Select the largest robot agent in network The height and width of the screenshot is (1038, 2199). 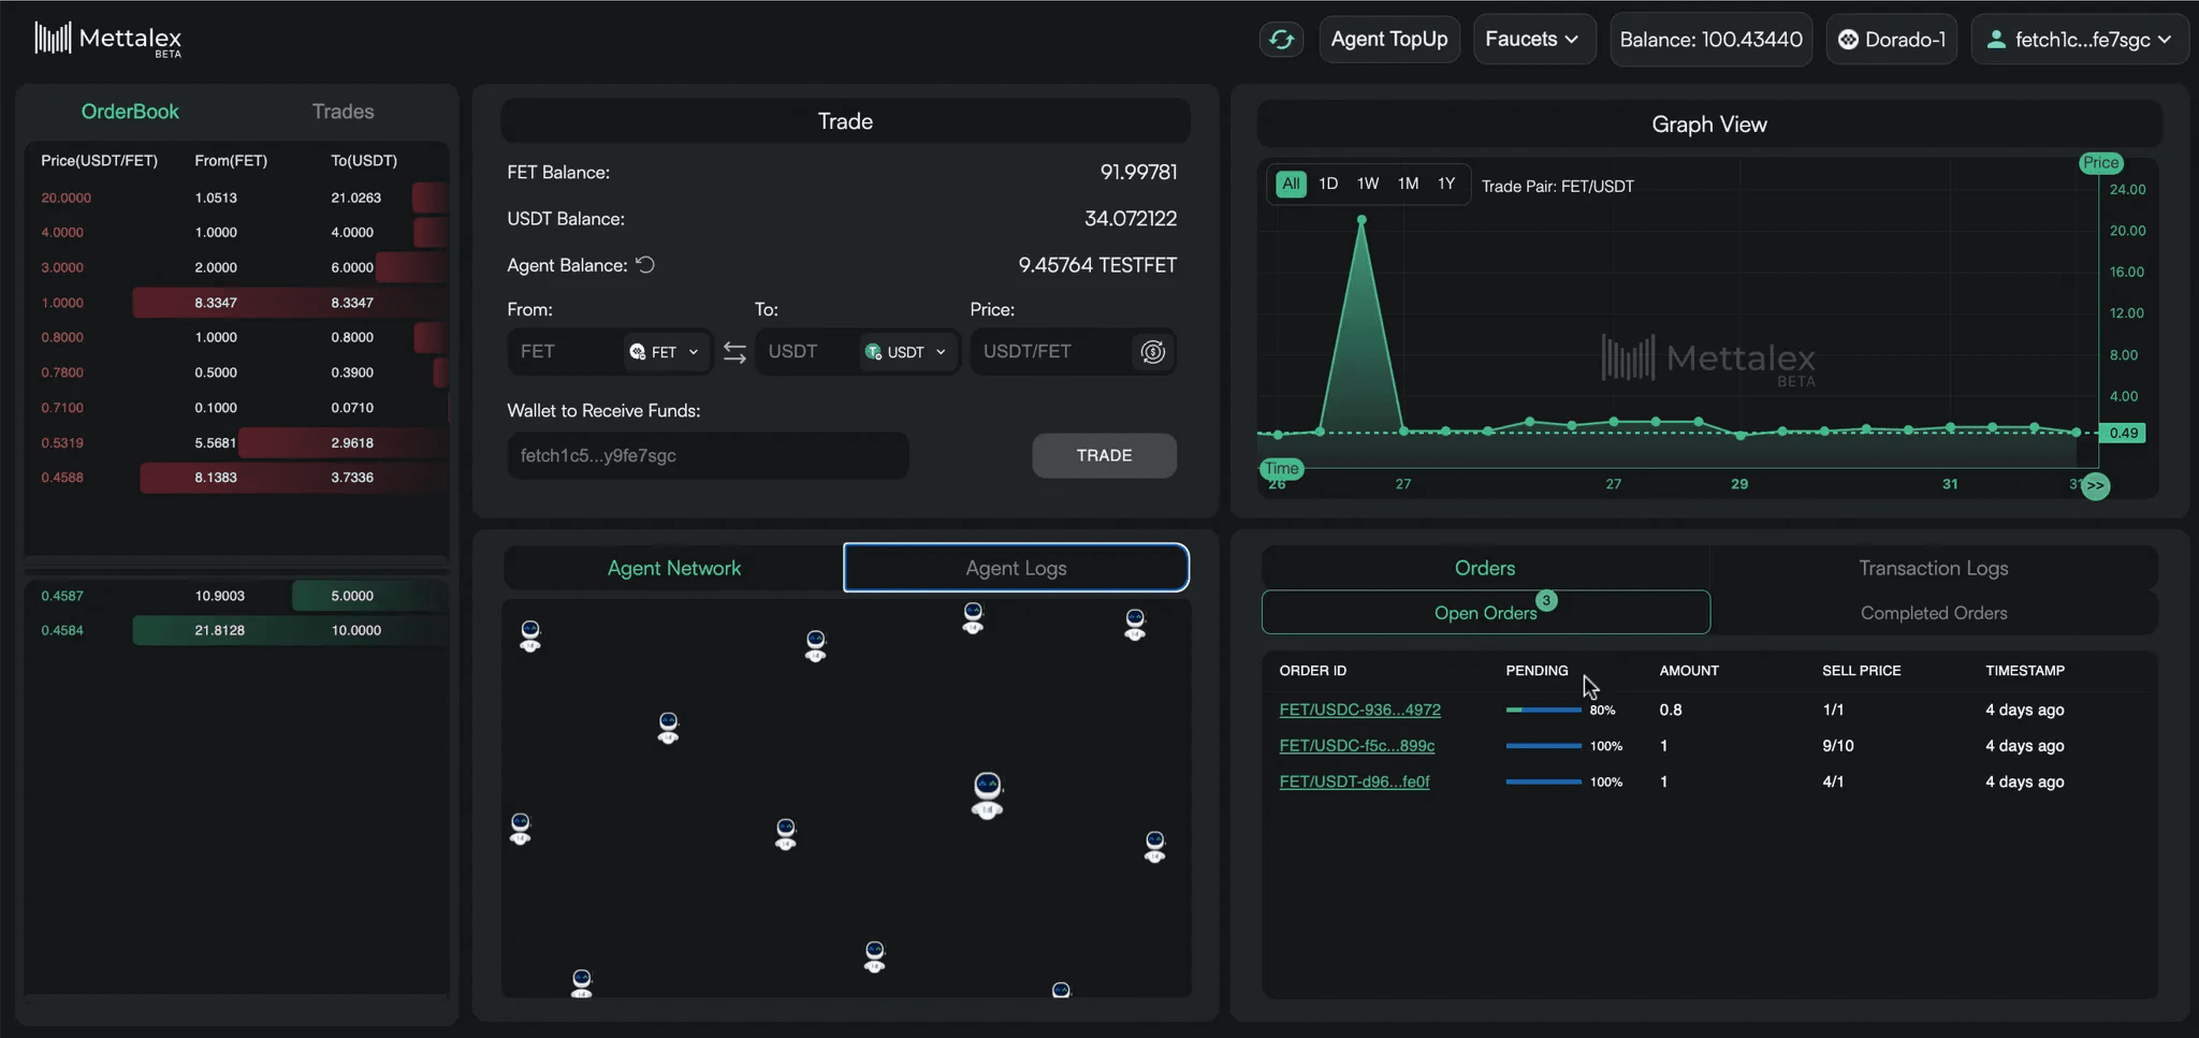click(x=987, y=794)
